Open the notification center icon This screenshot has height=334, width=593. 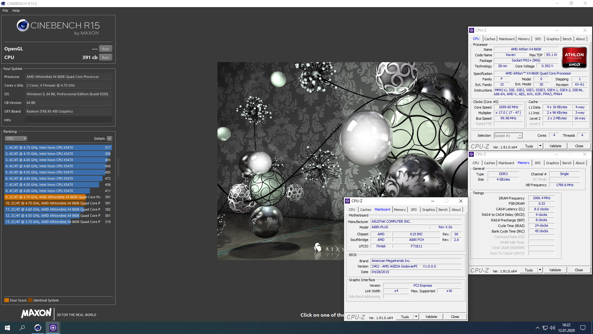[x=583, y=328]
